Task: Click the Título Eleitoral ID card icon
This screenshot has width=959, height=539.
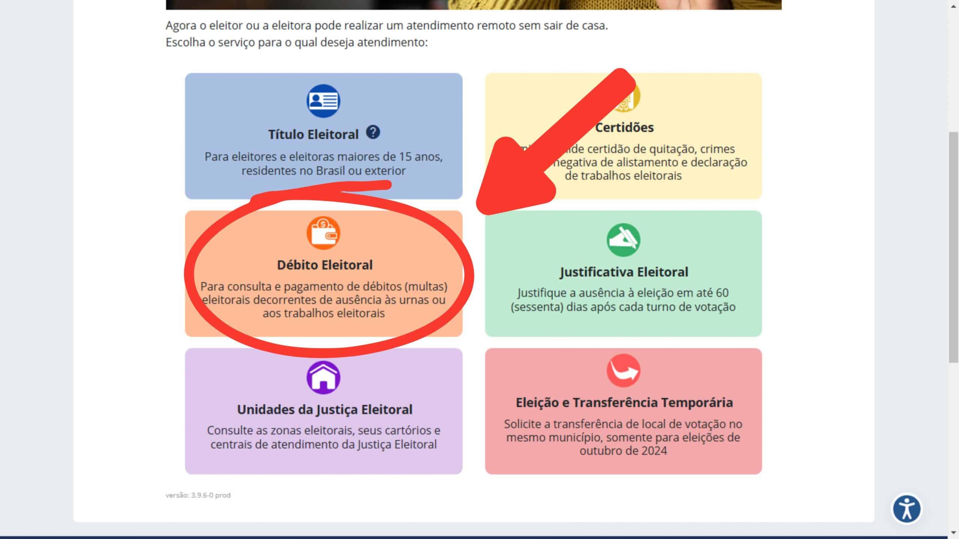Action: (323, 101)
